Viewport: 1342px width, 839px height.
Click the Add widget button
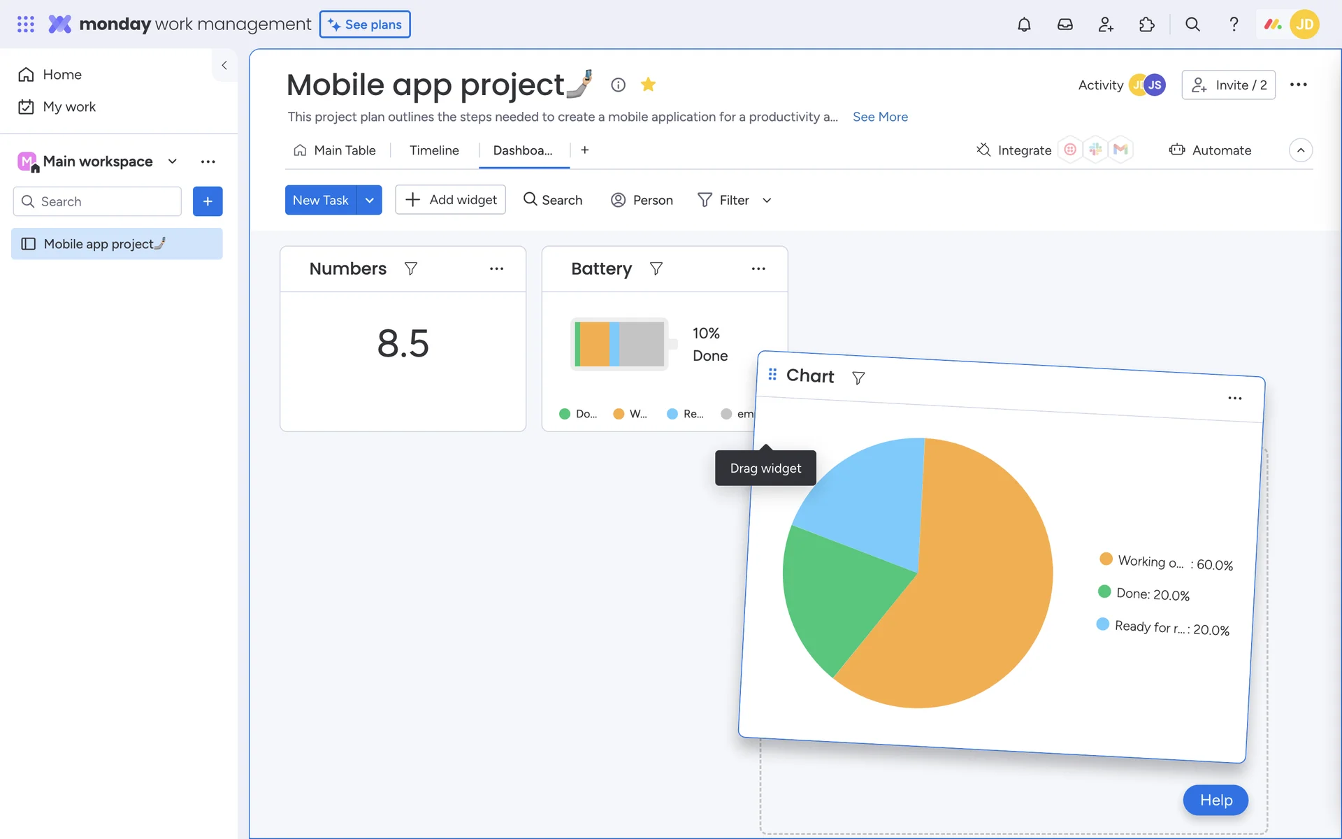tap(451, 200)
